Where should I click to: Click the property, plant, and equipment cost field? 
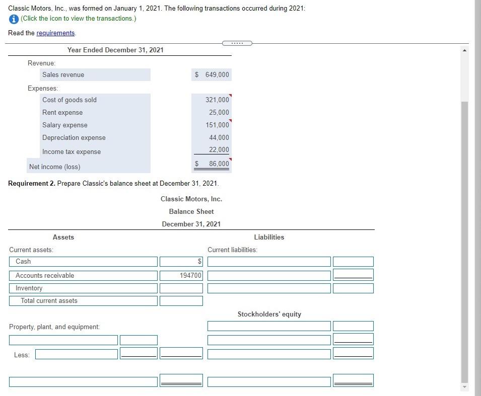click(139, 340)
